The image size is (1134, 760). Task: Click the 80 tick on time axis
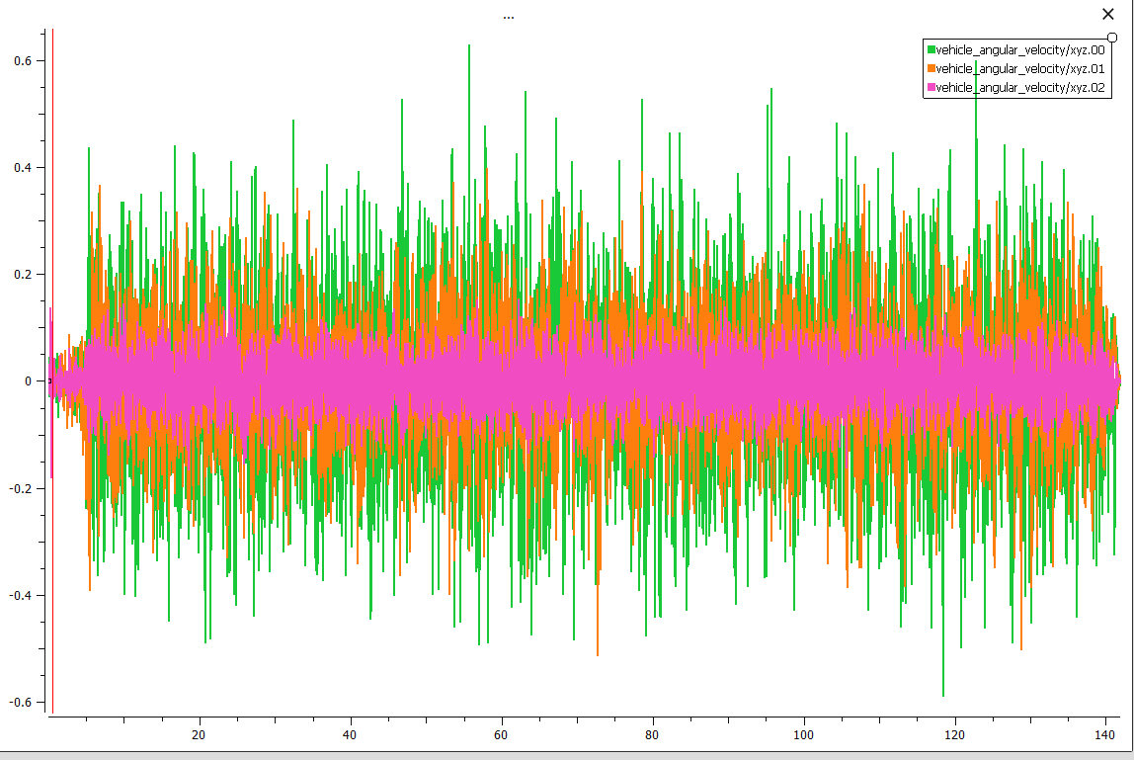652,735
